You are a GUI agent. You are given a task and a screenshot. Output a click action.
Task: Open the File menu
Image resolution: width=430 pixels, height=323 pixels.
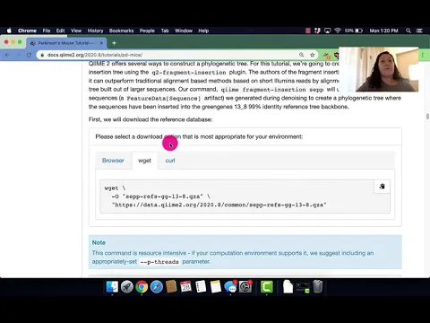click(x=47, y=31)
